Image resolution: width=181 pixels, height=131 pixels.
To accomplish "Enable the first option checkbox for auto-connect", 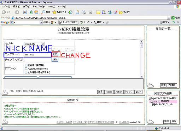I will coord(26,65).
